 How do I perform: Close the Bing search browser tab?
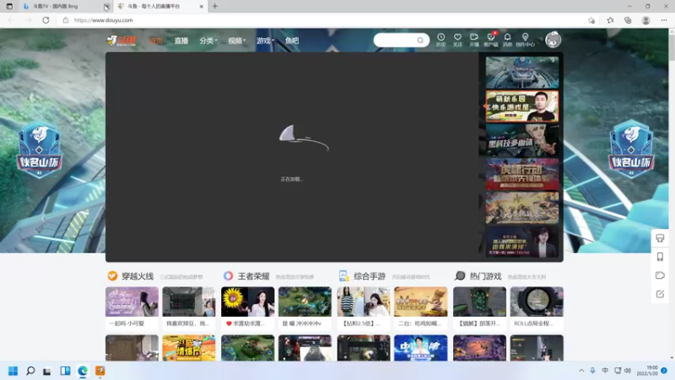pyautogui.click(x=106, y=7)
